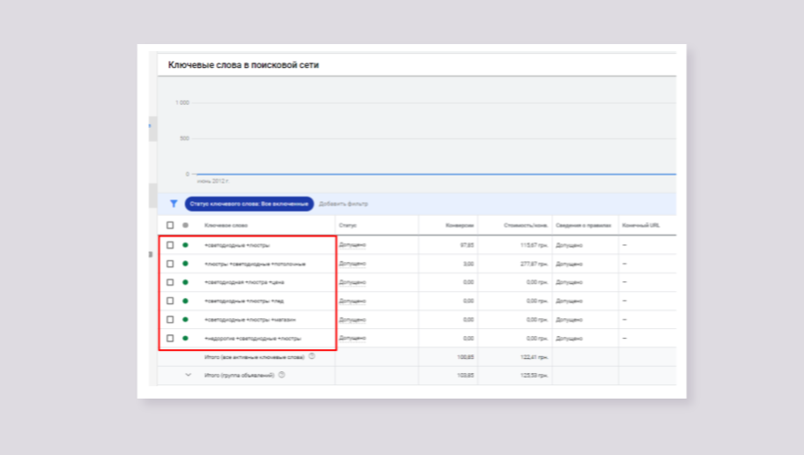
Task: Sort by the 'Конечный URL' column header
Action: (641, 225)
